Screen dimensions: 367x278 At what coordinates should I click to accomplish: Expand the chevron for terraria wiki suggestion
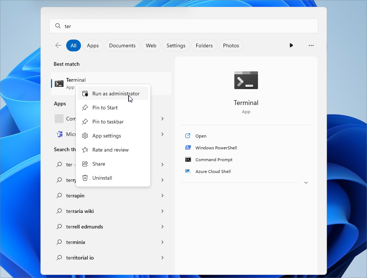[162, 211]
